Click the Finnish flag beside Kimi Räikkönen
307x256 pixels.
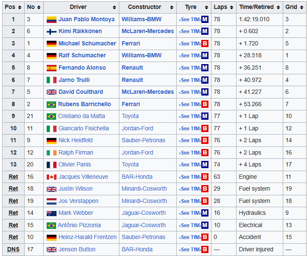[51, 31]
